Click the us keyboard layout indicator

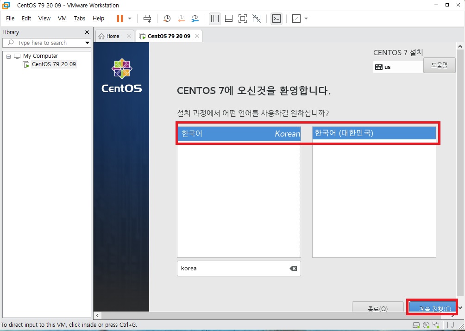398,67
